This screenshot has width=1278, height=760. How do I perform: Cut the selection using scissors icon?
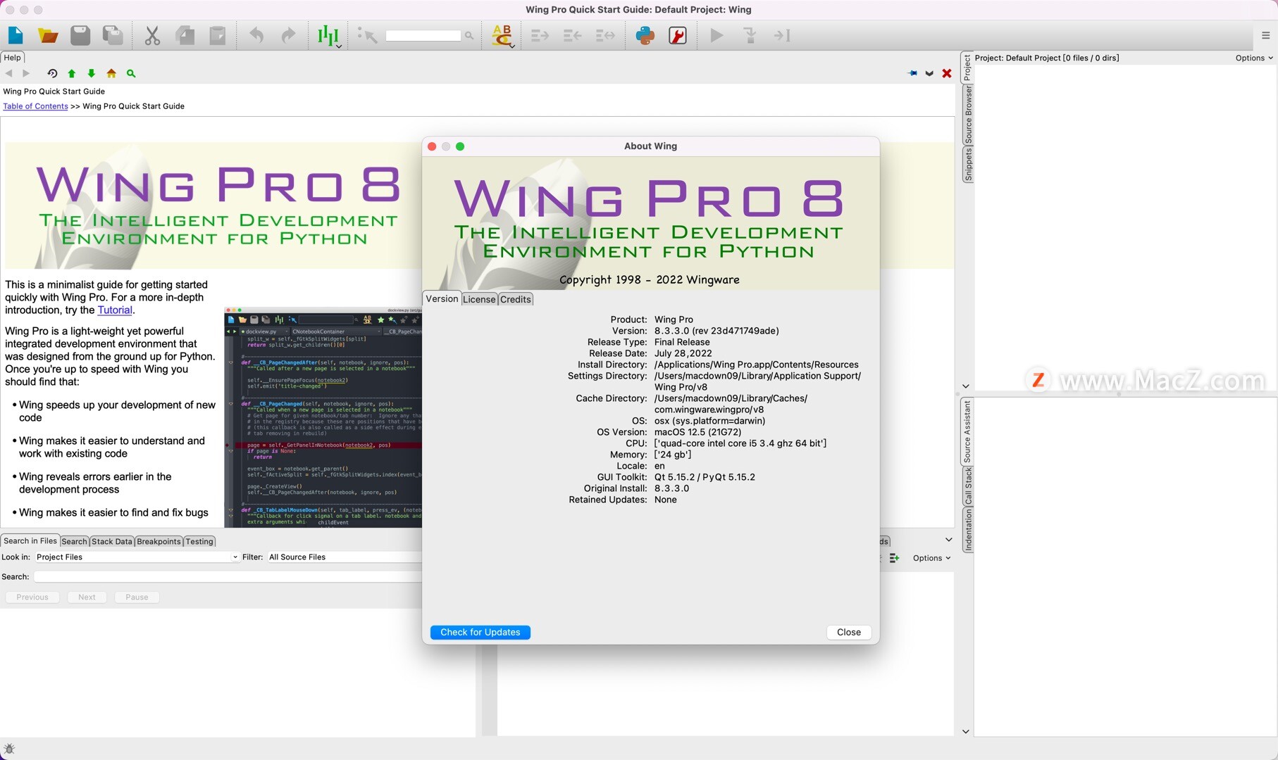tap(152, 35)
